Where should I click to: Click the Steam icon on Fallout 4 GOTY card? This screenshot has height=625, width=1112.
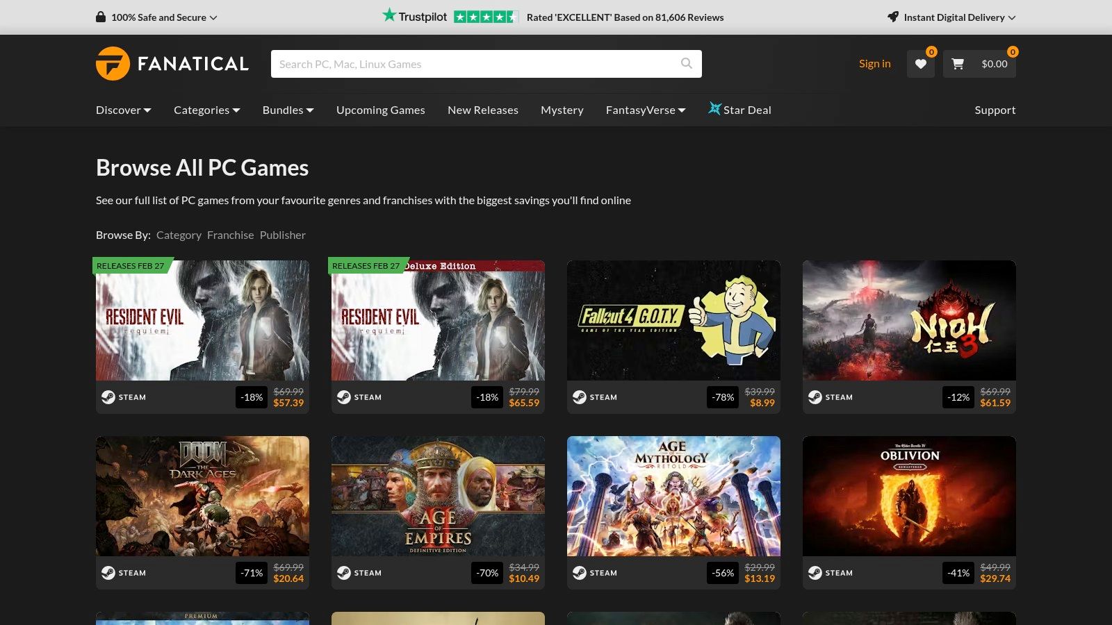[x=578, y=397]
